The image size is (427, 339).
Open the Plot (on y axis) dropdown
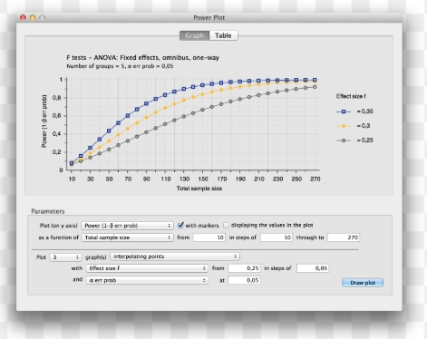pos(127,226)
